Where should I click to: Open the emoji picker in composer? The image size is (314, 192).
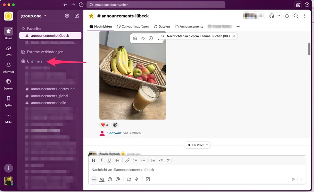[x=110, y=179]
